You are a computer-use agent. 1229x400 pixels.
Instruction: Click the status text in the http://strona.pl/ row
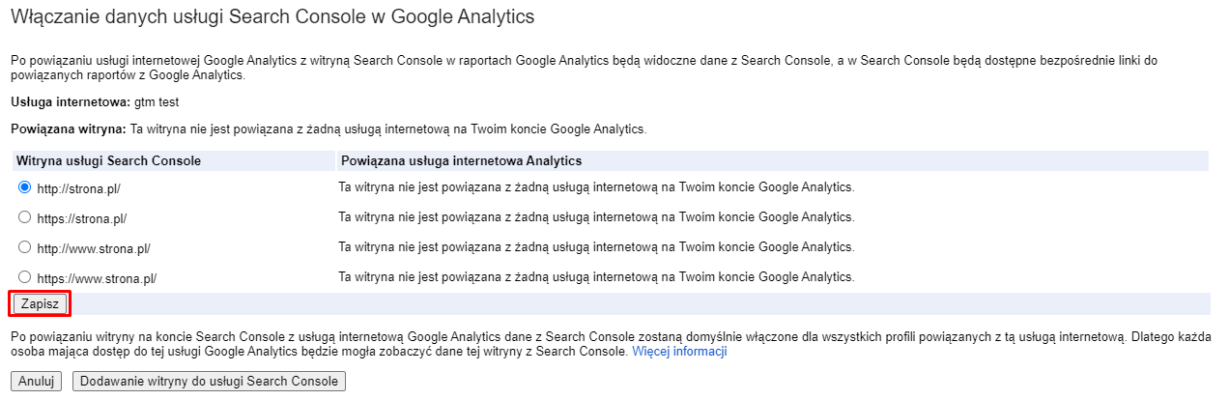(596, 187)
